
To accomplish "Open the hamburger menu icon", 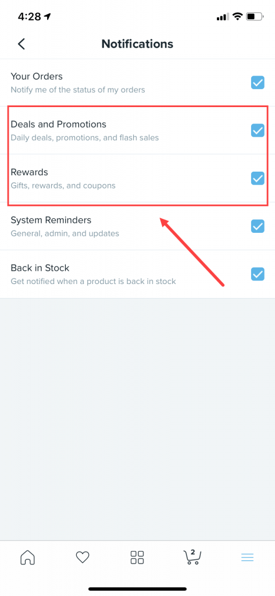I will [247, 558].
